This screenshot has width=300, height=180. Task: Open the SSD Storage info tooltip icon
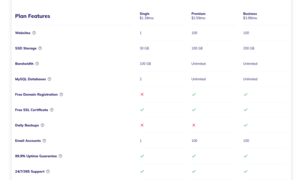tap(40, 48)
